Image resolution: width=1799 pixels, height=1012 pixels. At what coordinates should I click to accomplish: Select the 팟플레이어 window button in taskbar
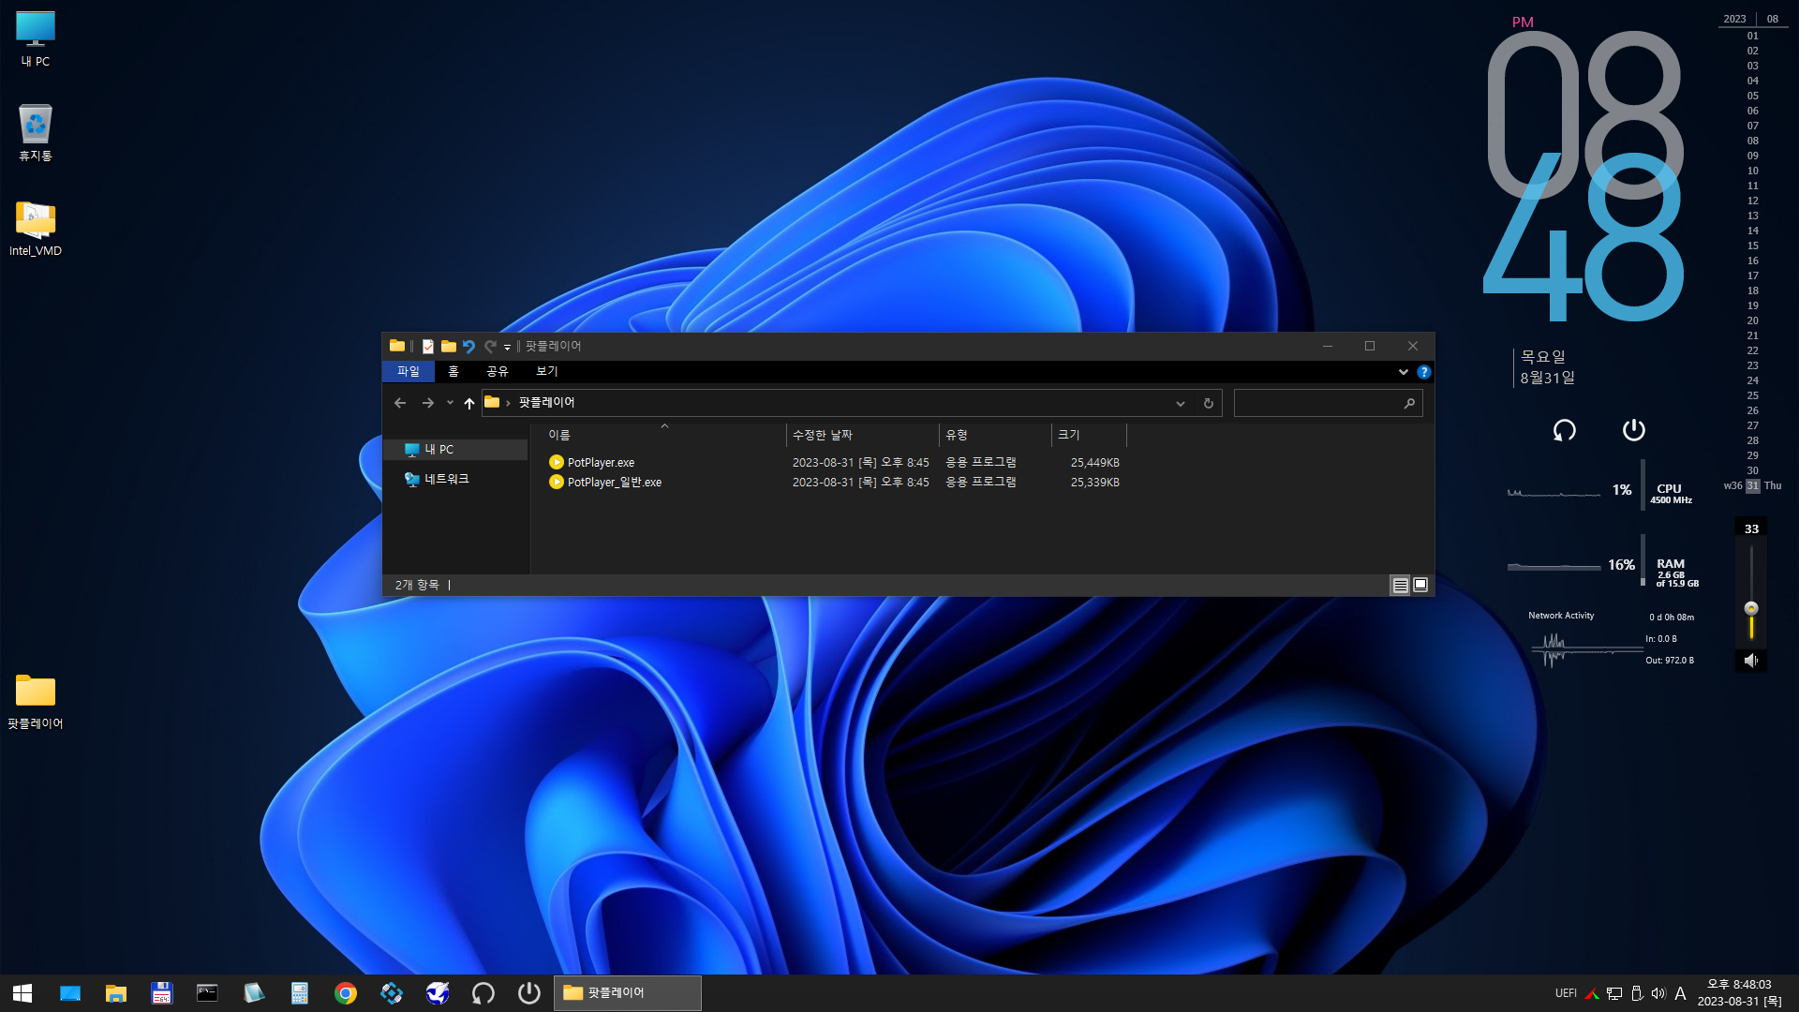click(x=628, y=993)
